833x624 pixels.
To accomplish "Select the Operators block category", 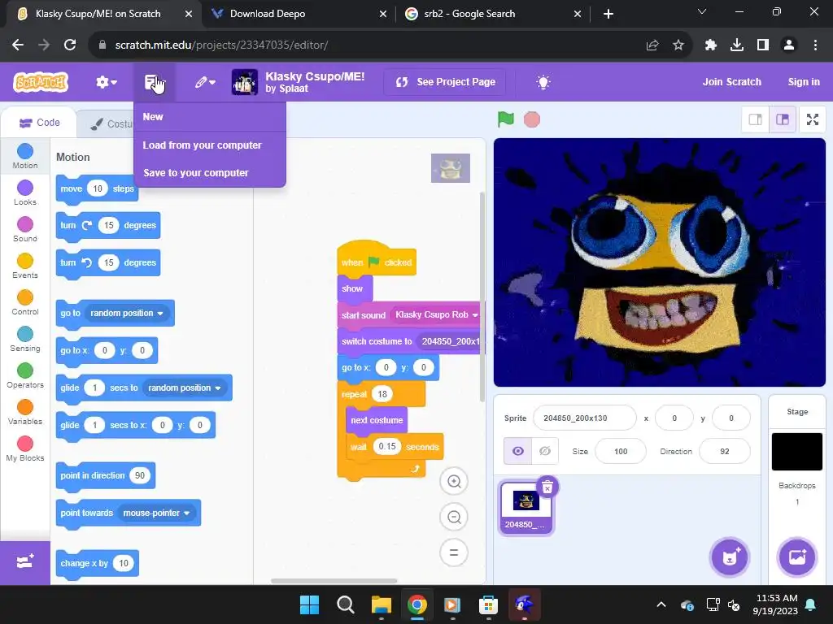I will 25,376.
